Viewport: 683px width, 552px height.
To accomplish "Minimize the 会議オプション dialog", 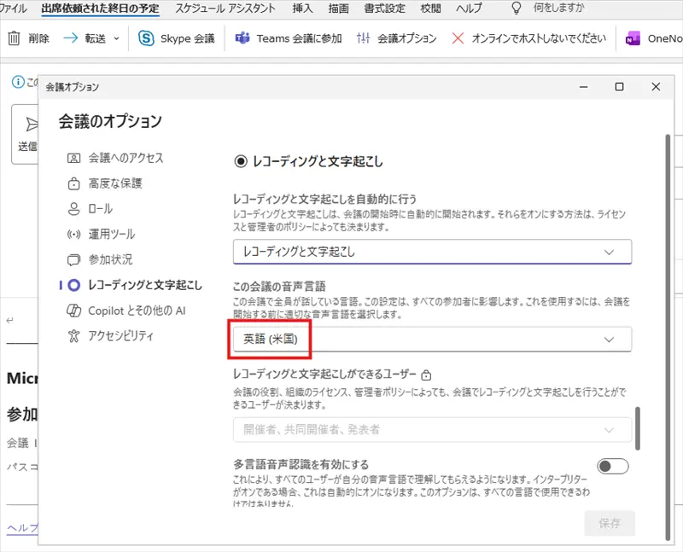I will point(584,87).
